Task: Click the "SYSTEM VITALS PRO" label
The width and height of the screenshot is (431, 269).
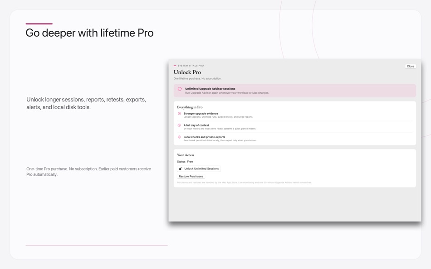Action: [191, 66]
